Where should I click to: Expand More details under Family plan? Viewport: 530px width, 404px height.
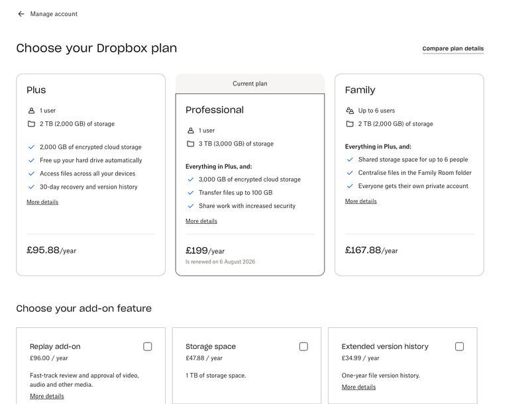coord(360,201)
